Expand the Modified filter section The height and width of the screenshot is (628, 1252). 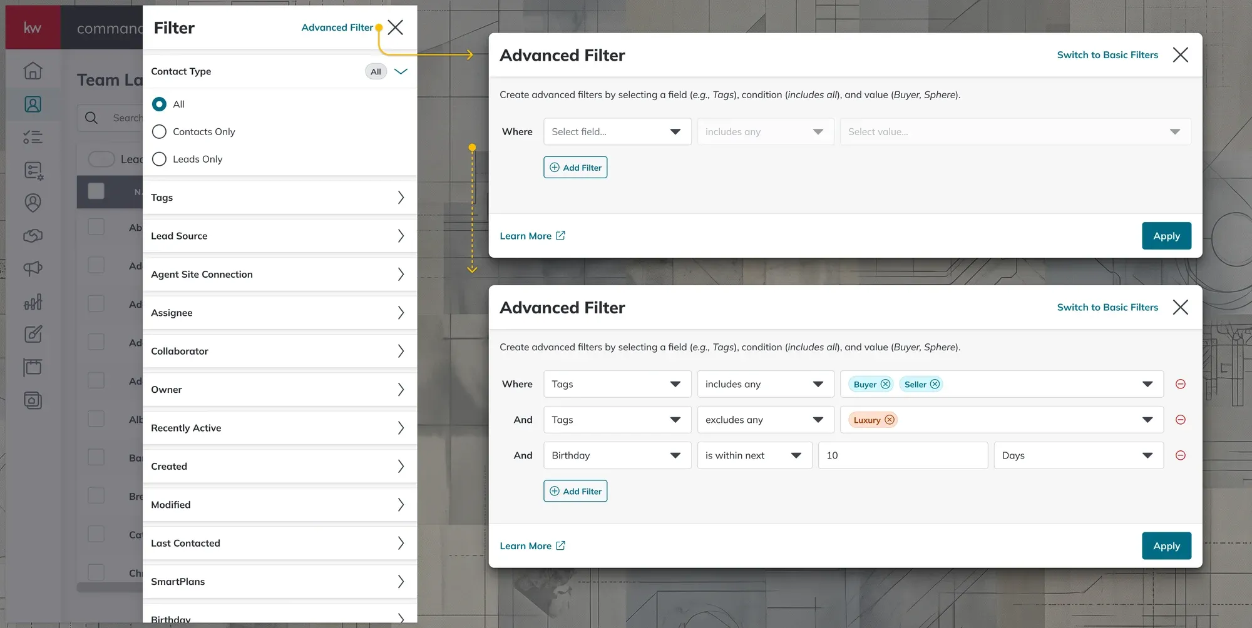[280, 505]
